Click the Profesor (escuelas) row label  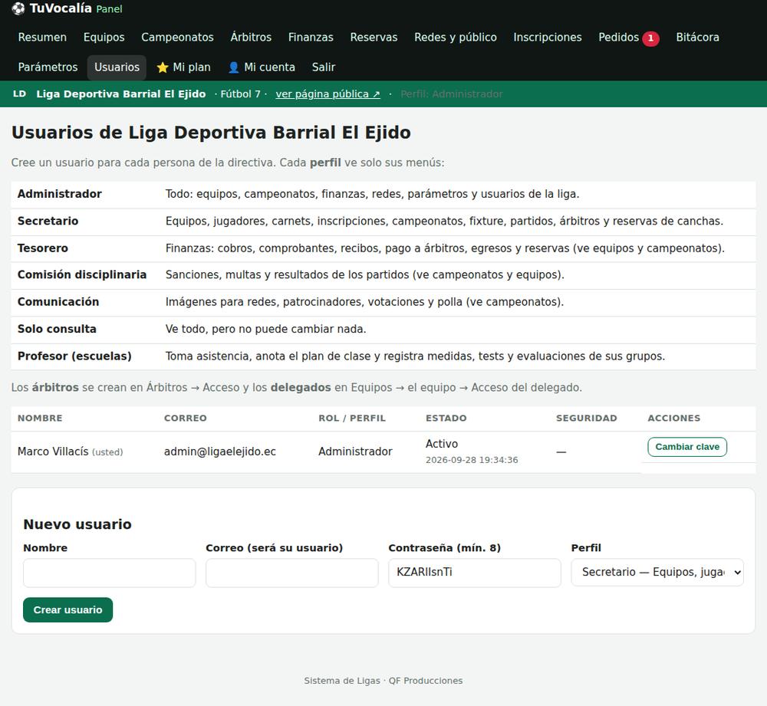pyautogui.click(x=74, y=356)
